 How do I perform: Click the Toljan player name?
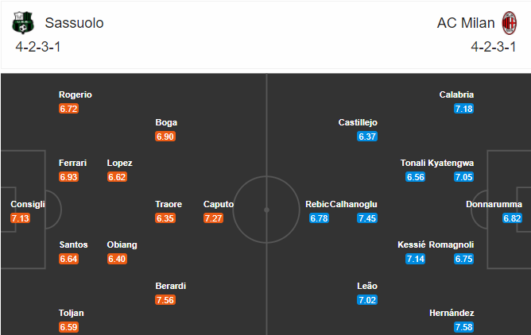71,313
